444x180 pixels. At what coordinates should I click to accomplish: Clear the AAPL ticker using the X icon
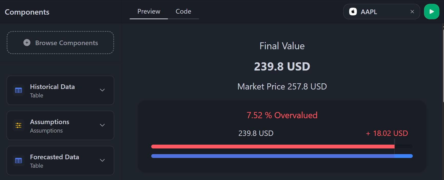coord(412,12)
